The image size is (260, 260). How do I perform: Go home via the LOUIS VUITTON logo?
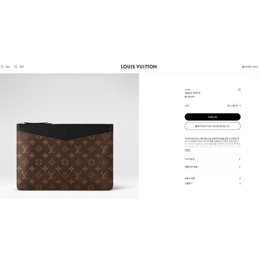139,67
